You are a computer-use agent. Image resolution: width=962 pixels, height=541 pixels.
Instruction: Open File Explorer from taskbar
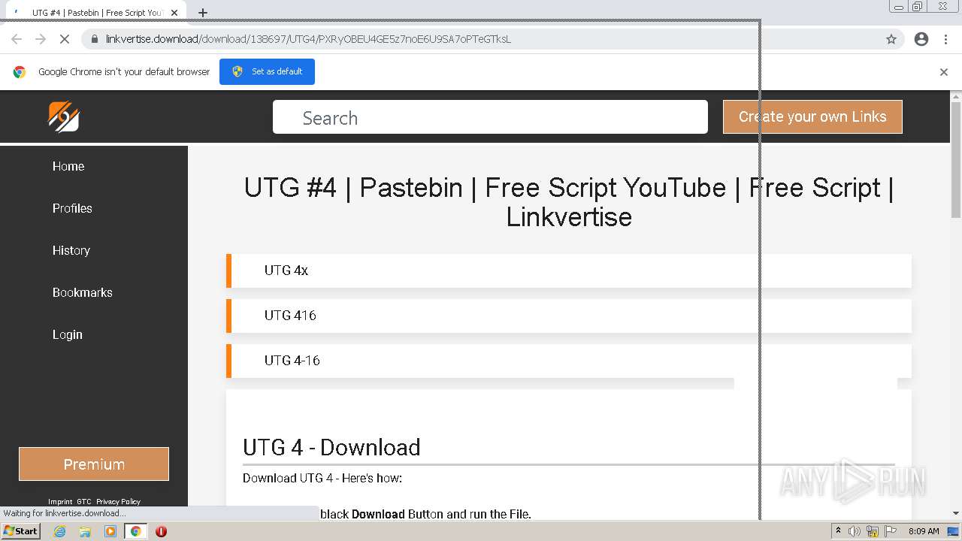point(85,531)
